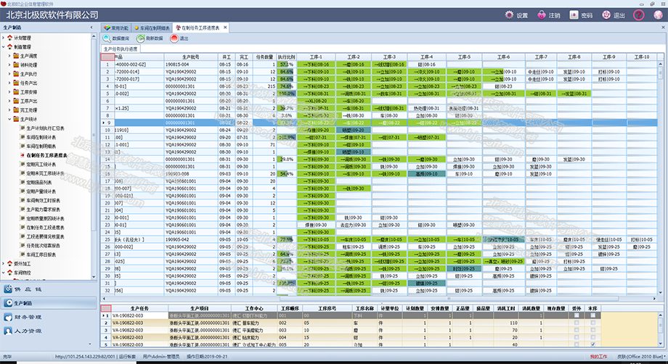The height and width of the screenshot is (364, 668).
Task: Click the 注销 logout icon in header
Action: pyautogui.click(x=542, y=15)
